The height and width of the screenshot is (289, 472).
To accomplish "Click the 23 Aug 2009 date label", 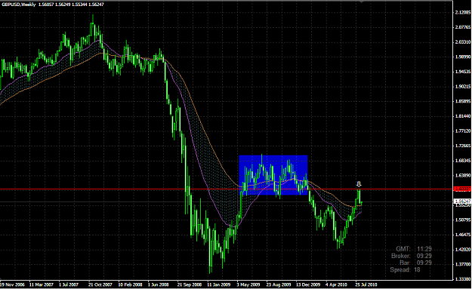I will [279, 284].
